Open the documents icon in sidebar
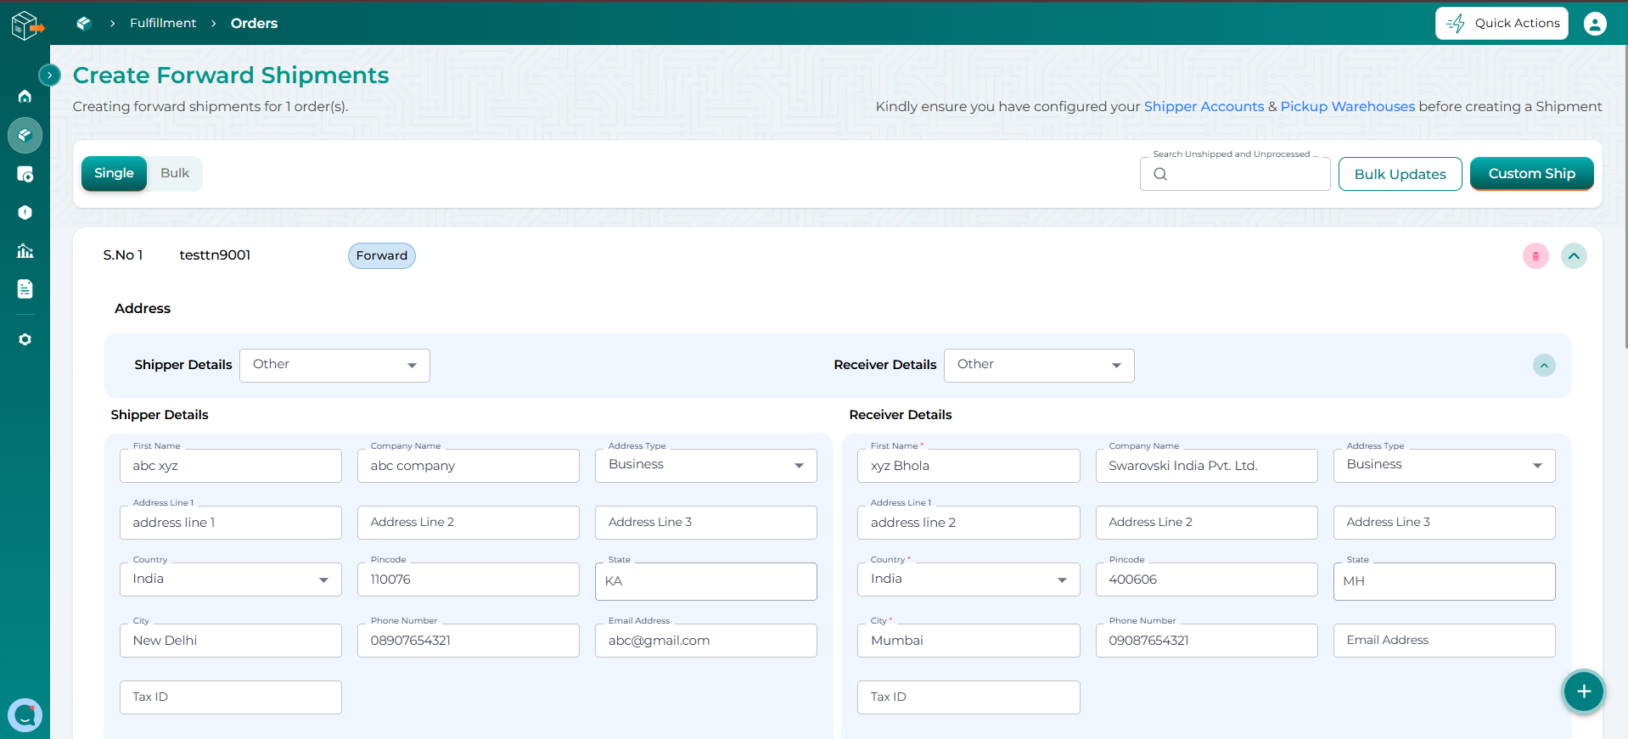This screenshot has width=1628, height=739. 25,289
